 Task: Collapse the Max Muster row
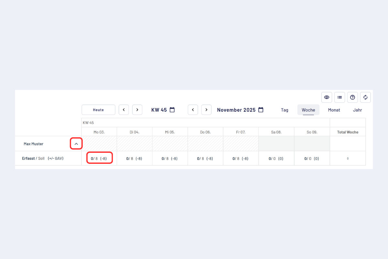point(76,144)
